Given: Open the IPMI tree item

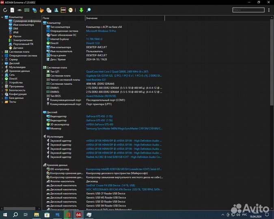Looking at the screenshot, I should coord(14,32).
